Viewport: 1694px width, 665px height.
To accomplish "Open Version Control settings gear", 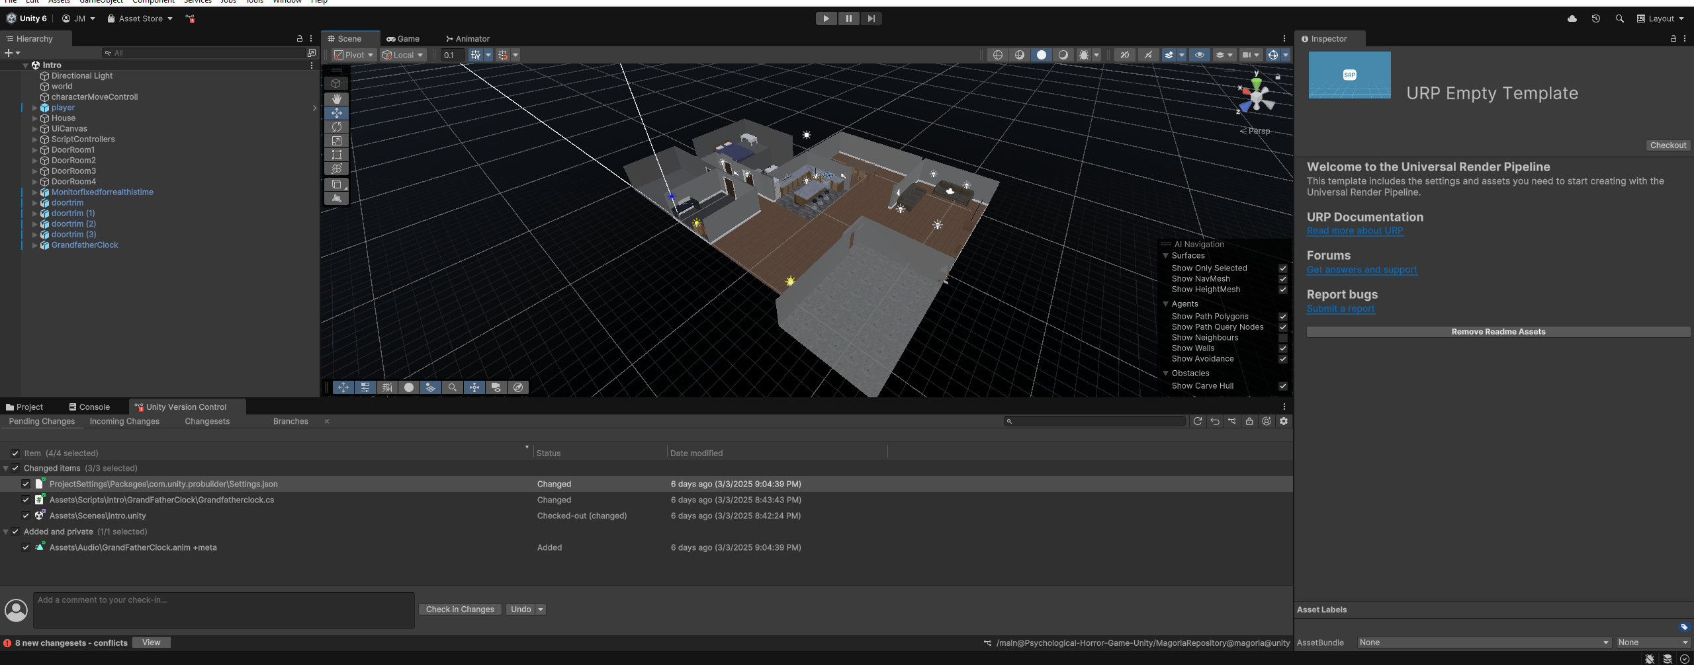I will pos(1284,421).
